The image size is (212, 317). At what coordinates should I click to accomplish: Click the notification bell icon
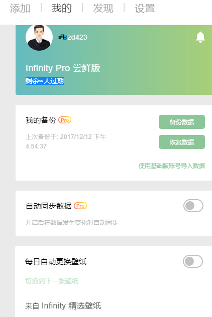coord(200,37)
